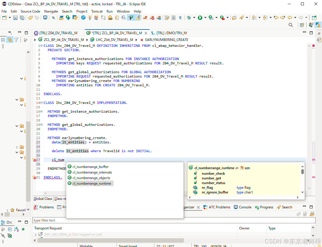Toggle Show Whitespace Characters (¶) icon
The height and width of the screenshot is (247, 322).
tap(180, 18)
